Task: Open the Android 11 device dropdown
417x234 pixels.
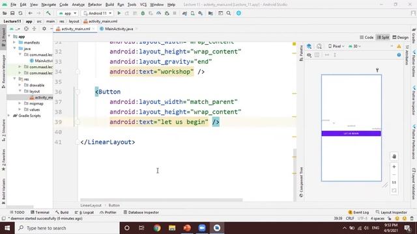Action: (x=97, y=13)
